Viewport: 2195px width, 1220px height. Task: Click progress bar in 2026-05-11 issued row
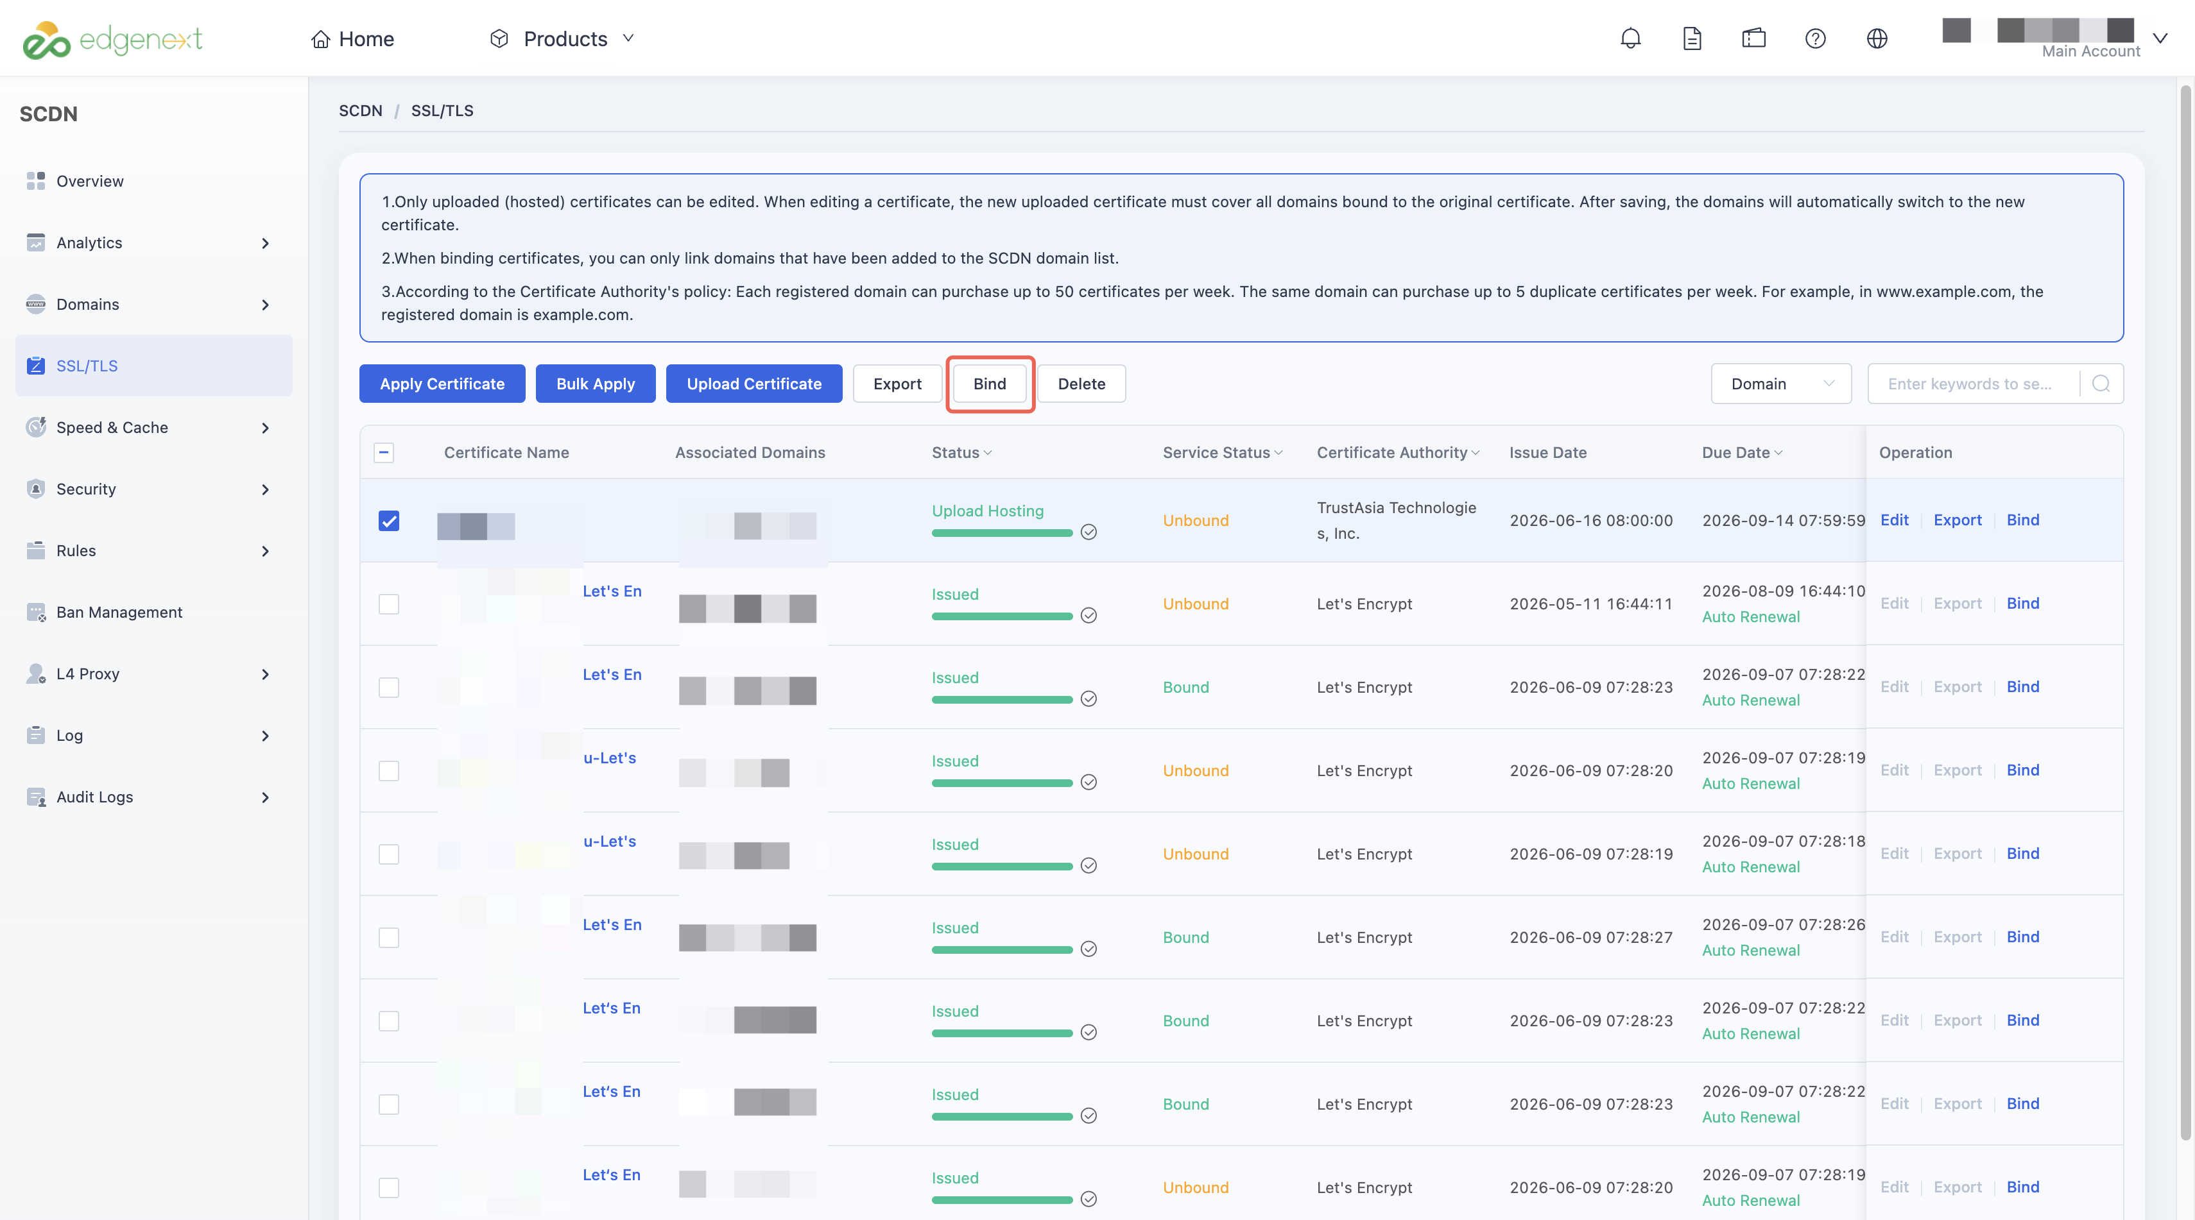pos(1002,616)
